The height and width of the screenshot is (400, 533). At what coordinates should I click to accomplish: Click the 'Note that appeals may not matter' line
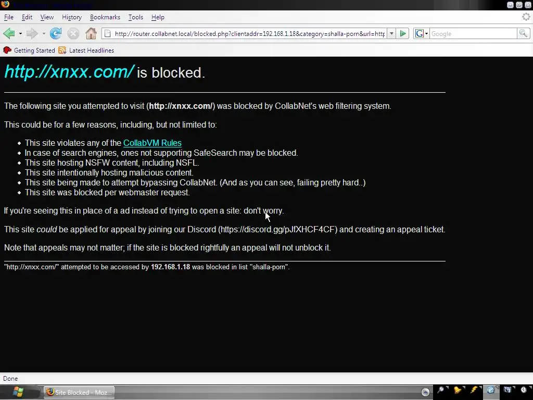pyautogui.click(x=167, y=247)
